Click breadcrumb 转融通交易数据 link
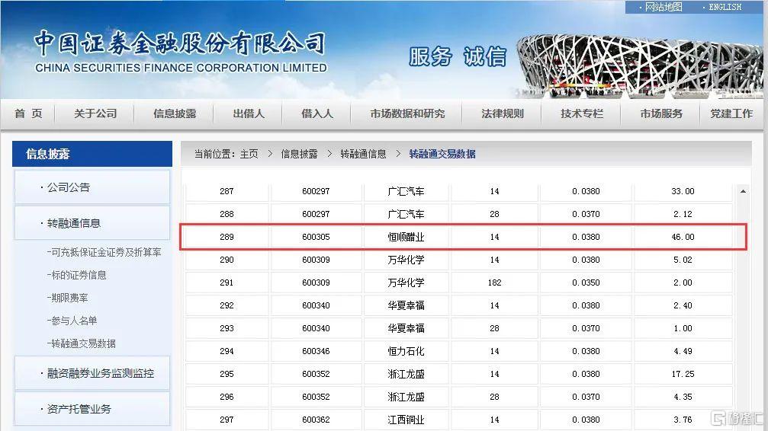This screenshot has height=431, width=768. pyautogui.click(x=442, y=154)
